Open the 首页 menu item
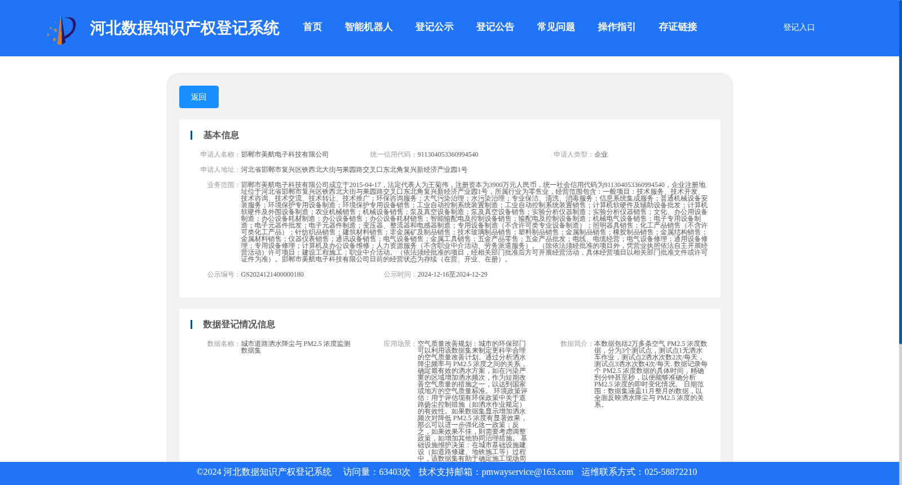 [x=312, y=27]
